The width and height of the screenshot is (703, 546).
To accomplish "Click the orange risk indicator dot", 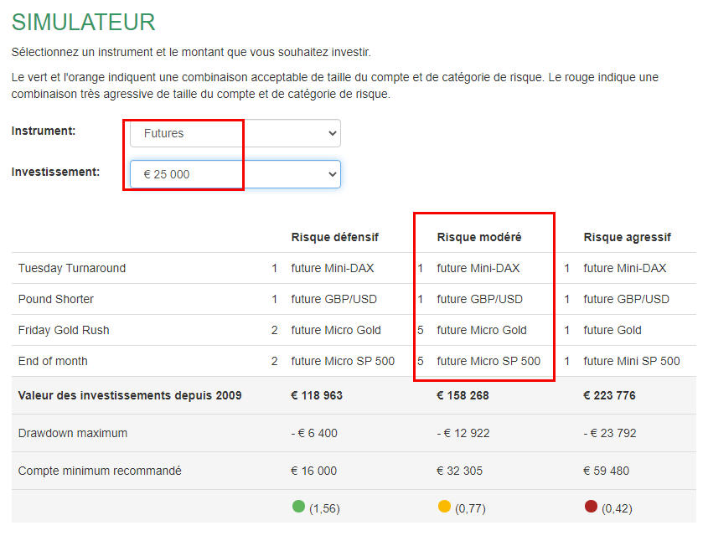I will click(444, 507).
